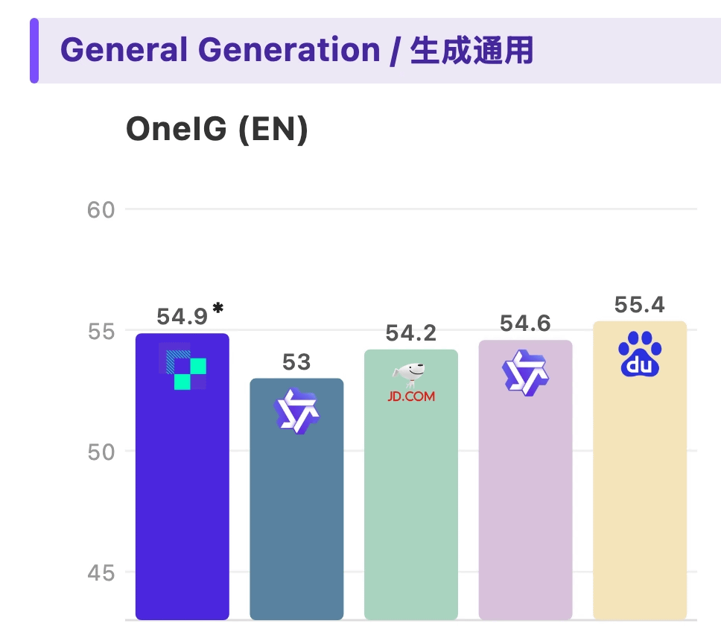Click the 54.6 value label

tap(524, 323)
